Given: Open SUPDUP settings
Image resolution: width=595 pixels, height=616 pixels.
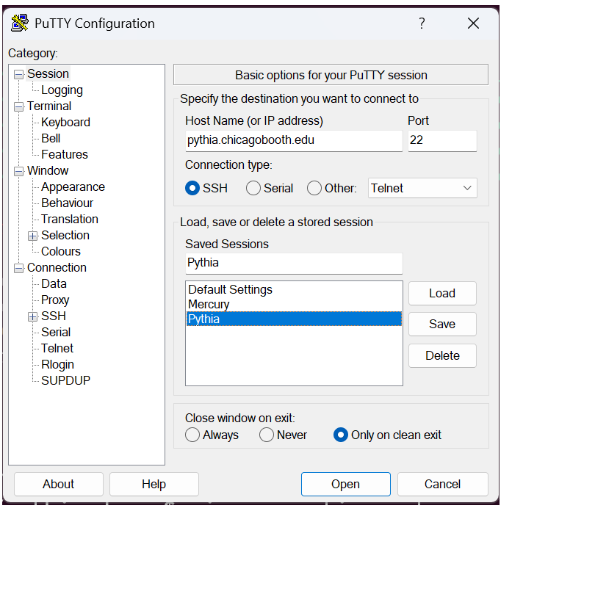Looking at the screenshot, I should point(65,380).
